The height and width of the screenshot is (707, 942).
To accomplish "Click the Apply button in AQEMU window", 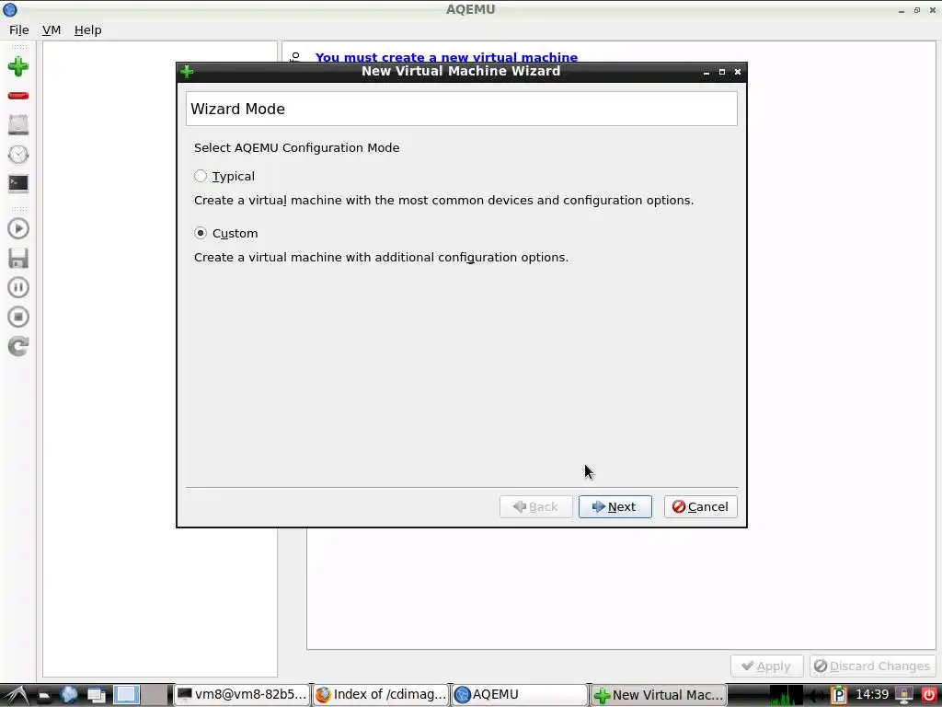I will point(766,666).
